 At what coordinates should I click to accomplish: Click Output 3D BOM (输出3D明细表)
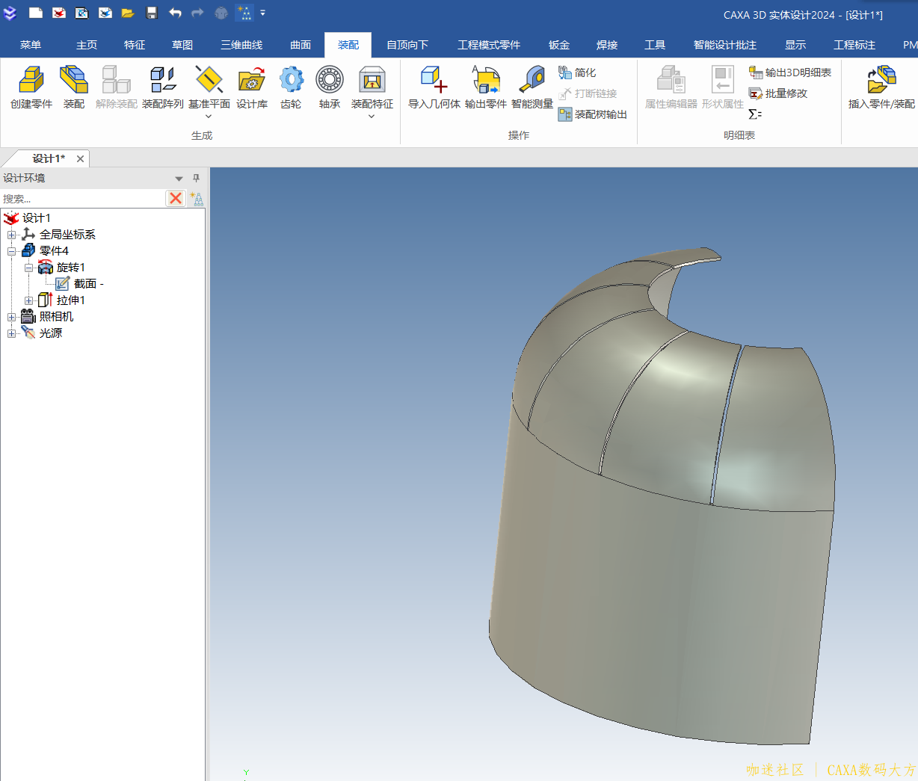click(790, 72)
